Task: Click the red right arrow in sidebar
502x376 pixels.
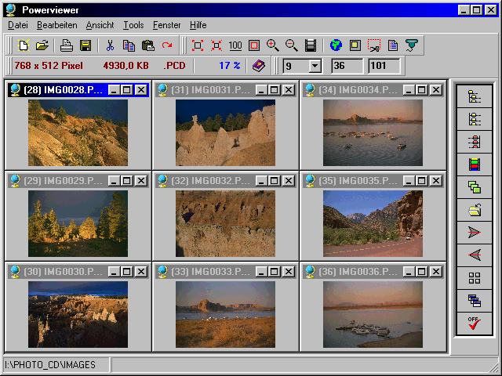Action: click(x=475, y=233)
